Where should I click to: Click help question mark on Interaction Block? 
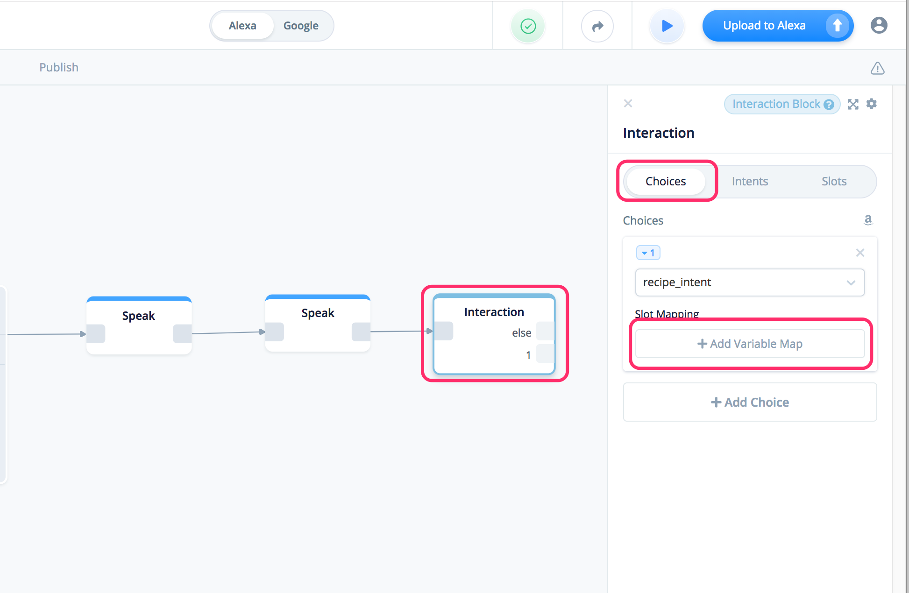click(829, 105)
